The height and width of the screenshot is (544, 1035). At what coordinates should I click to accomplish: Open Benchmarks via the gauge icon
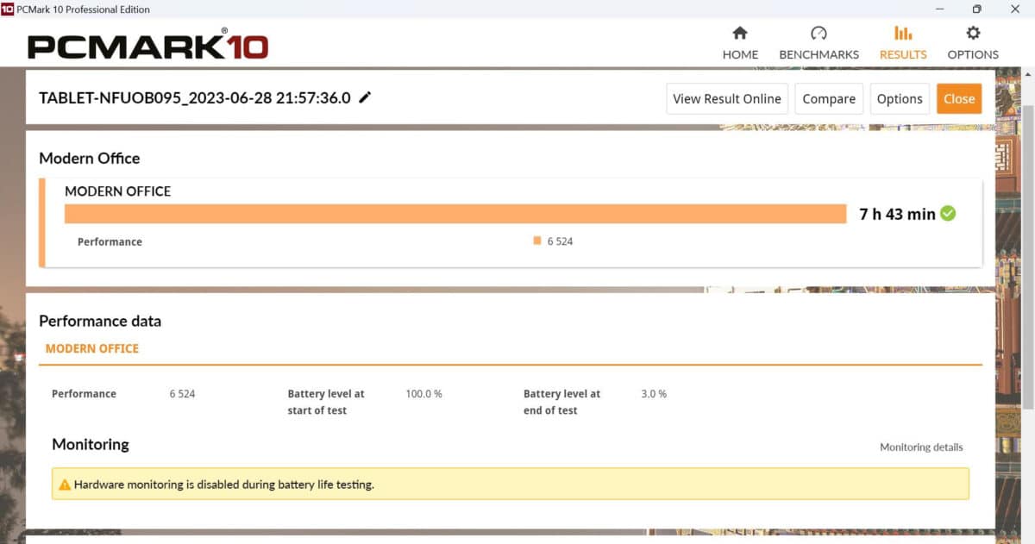[819, 34]
